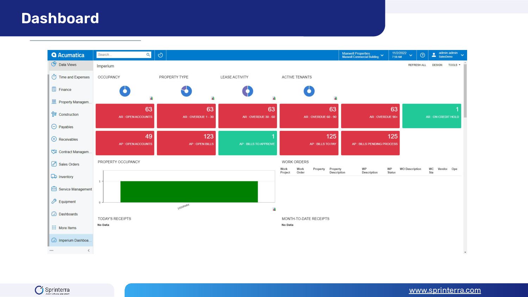Click the Design button
The width and height of the screenshot is (528, 297).
click(437, 65)
